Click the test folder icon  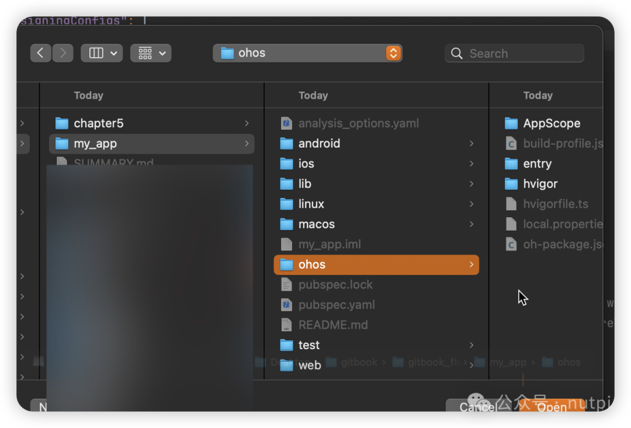tap(286, 345)
